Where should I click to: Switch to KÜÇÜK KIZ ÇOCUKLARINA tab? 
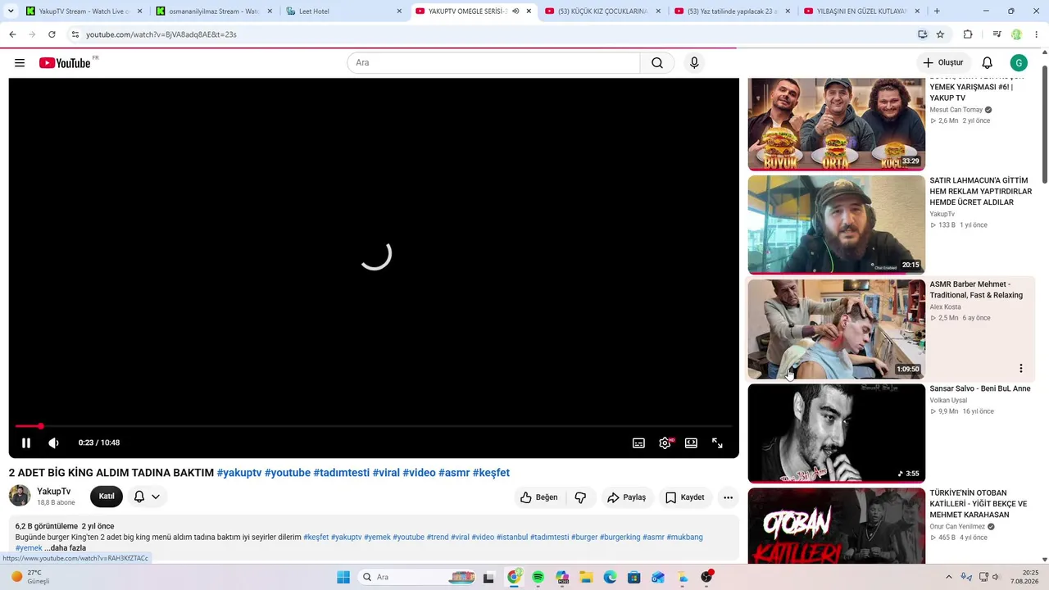pyautogui.click(x=603, y=11)
